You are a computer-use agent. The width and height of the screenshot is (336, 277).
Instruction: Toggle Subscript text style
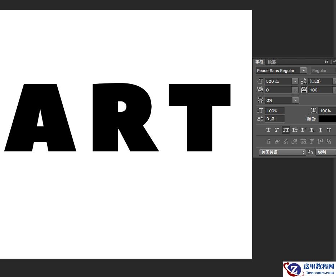[312, 130]
